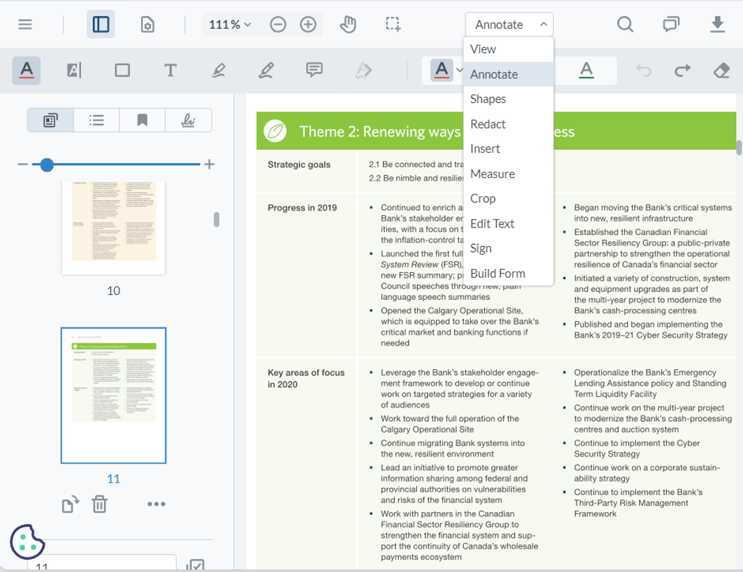Select the Free Text tool
The height and width of the screenshot is (572, 743).
click(x=171, y=69)
